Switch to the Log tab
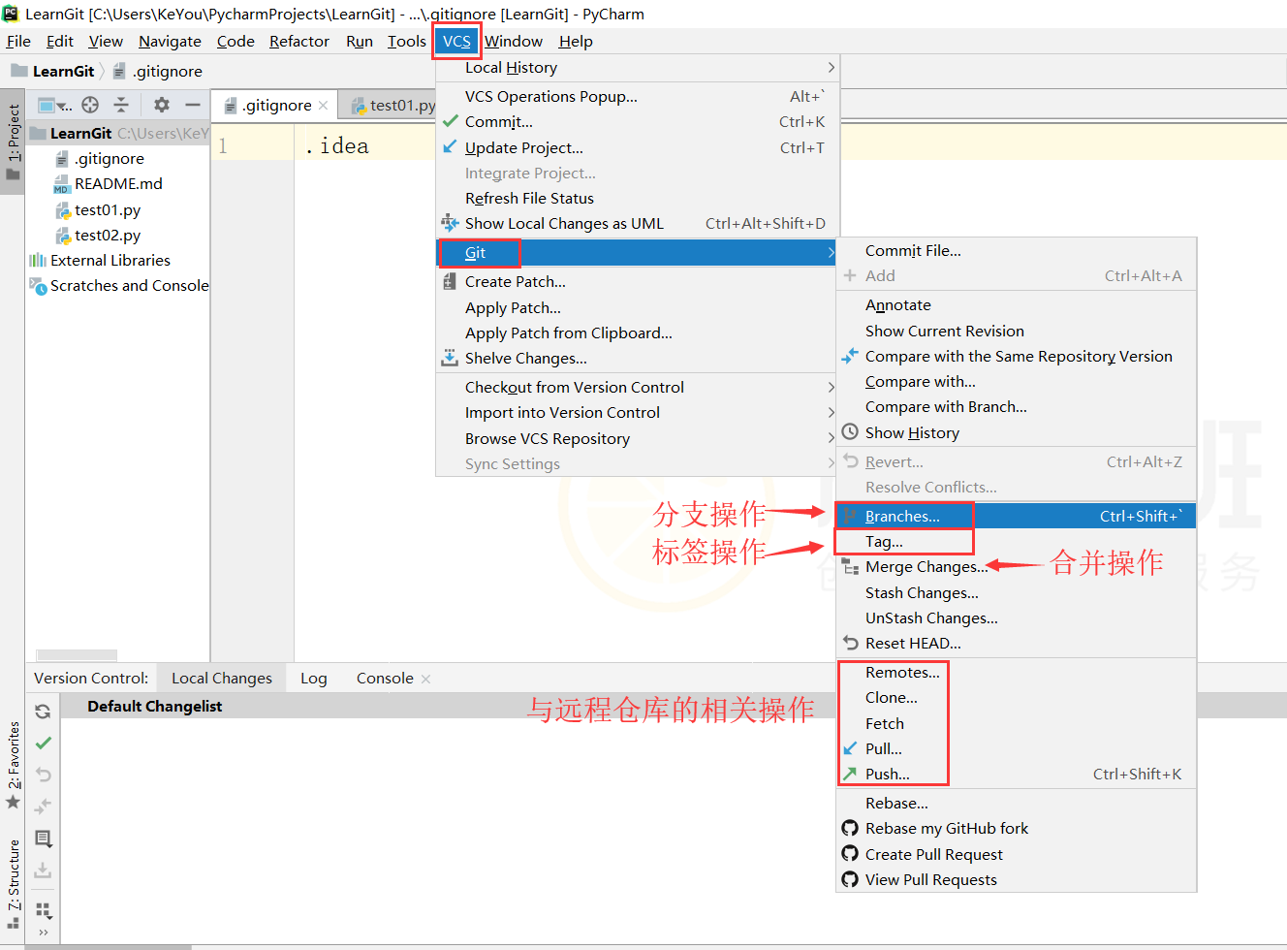Viewport: 1287px width, 950px height. [x=314, y=679]
